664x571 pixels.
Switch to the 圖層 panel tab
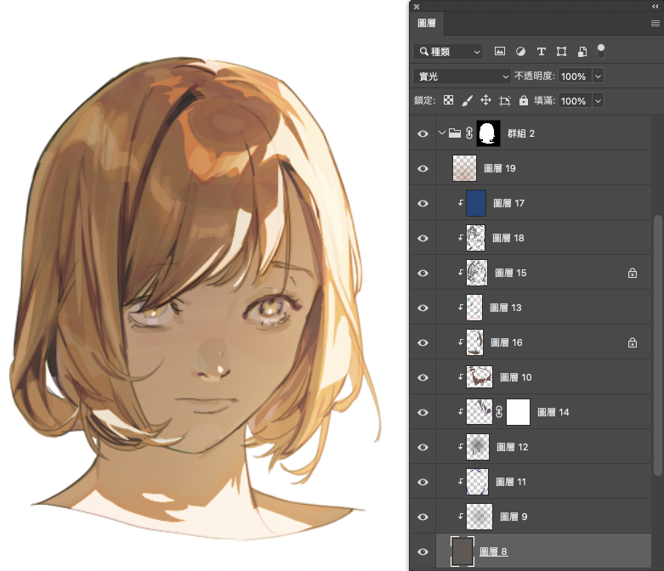pyautogui.click(x=427, y=23)
